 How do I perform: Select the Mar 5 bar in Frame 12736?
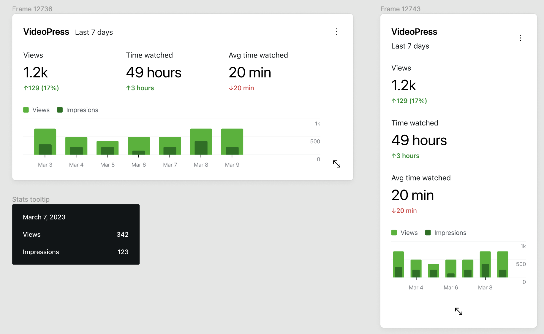click(107, 148)
